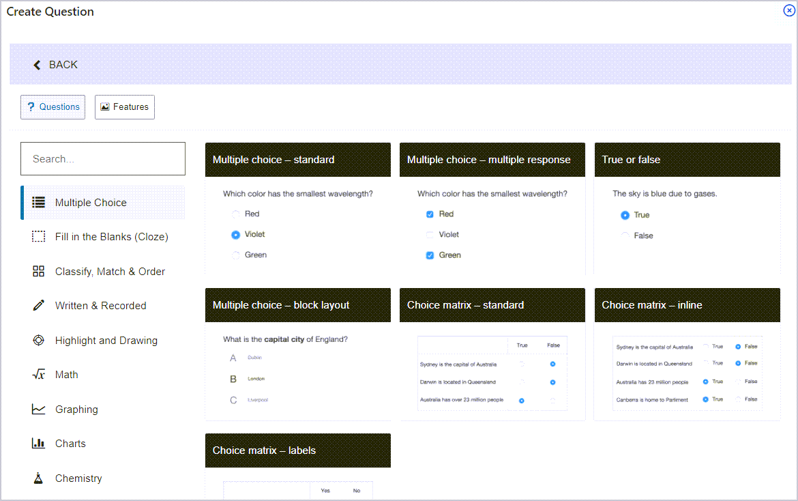Select True radio in True or false preview
Image resolution: width=798 pixels, height=501 pixels.
click(625, 216)
